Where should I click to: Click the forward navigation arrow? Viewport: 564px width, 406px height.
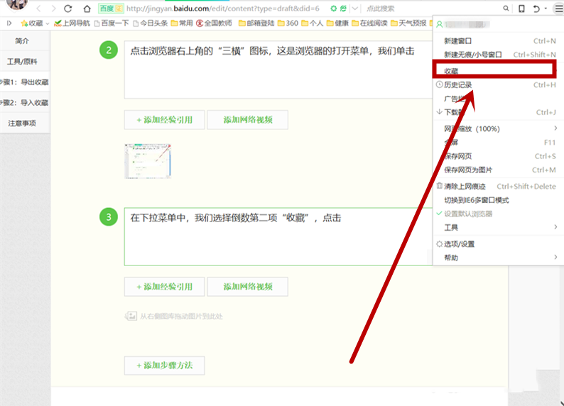tap(53, 9)
